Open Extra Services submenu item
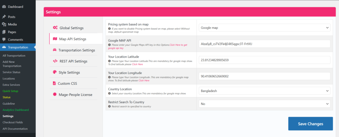This screenshot has width=339, height=137. [x=11, y=85]
